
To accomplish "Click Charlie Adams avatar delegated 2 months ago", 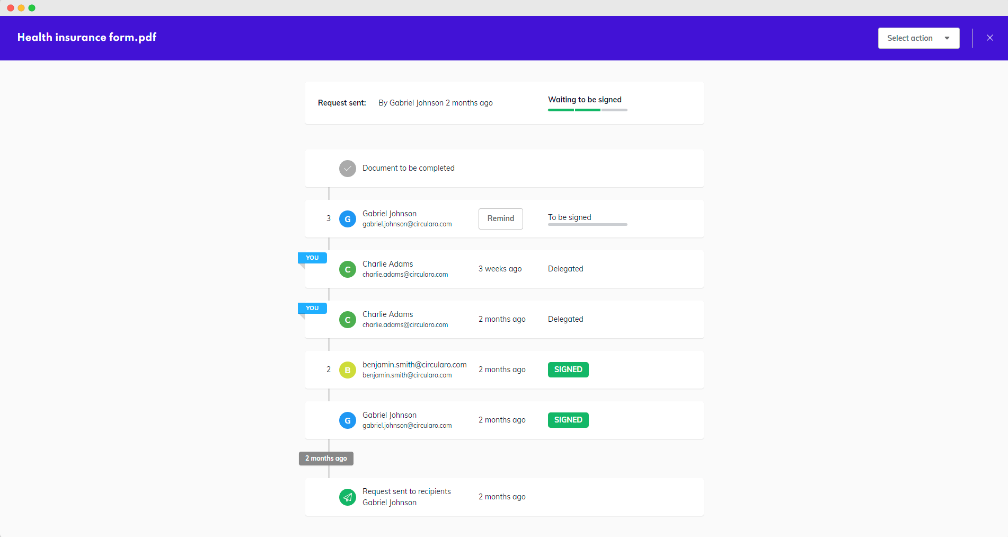I will click(x=347, y=320).
